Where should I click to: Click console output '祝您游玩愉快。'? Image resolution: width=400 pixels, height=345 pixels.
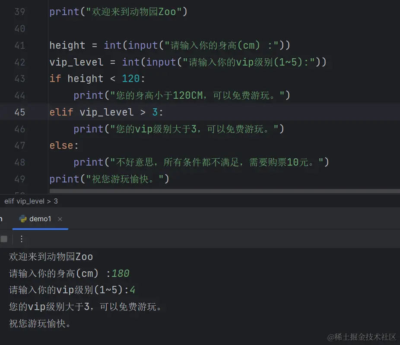click(40, 323)
